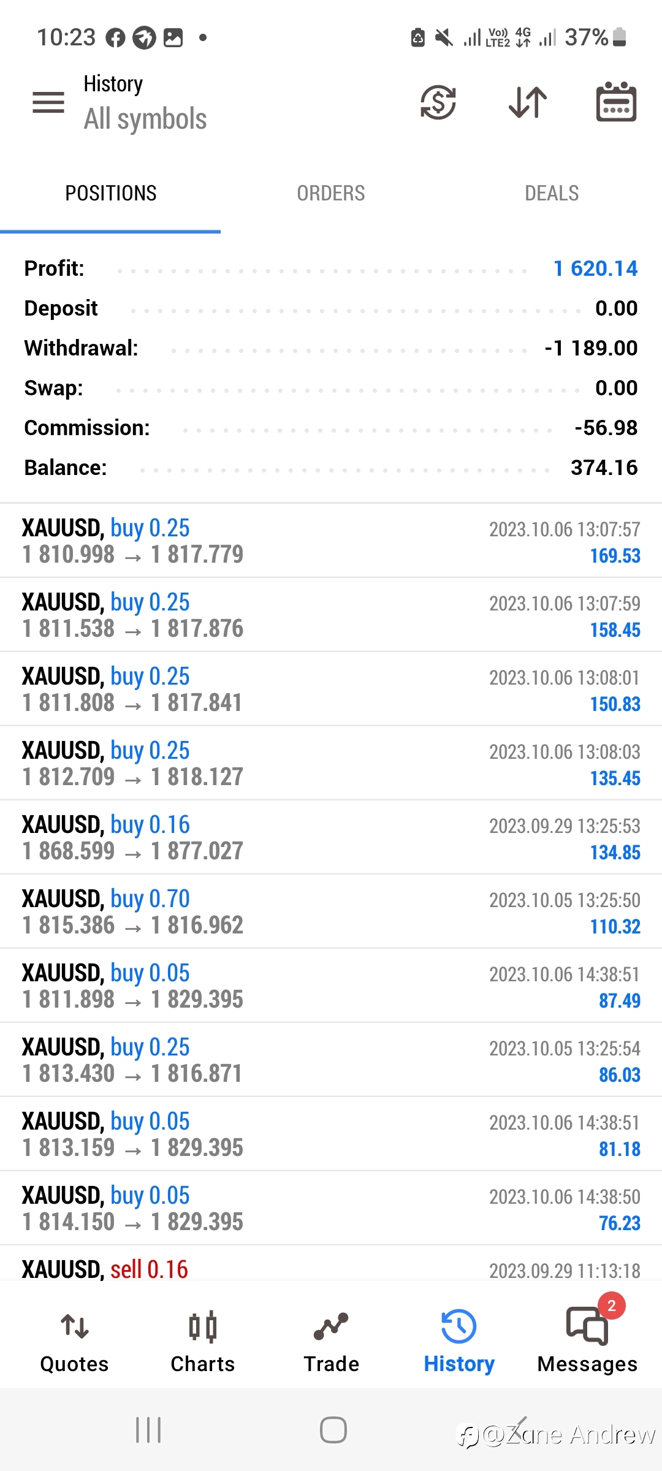Open the hamburger navigation menu
The width and height of the screenshot is (662, 1471).
[48, 102]
